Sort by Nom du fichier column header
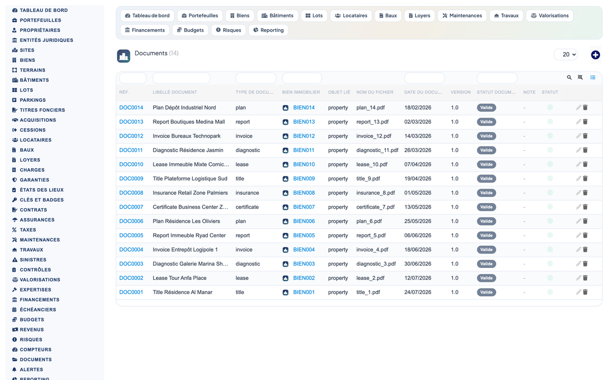This screenshot has height=380, width=614. (375, 93)
